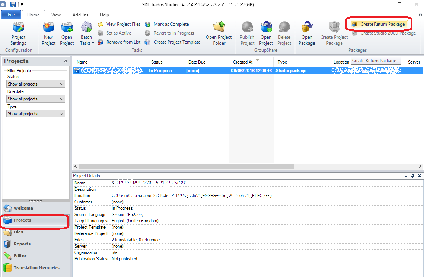The image size is (424, 277).
Task: Go to the Translation Memories view
Action: 36,268
